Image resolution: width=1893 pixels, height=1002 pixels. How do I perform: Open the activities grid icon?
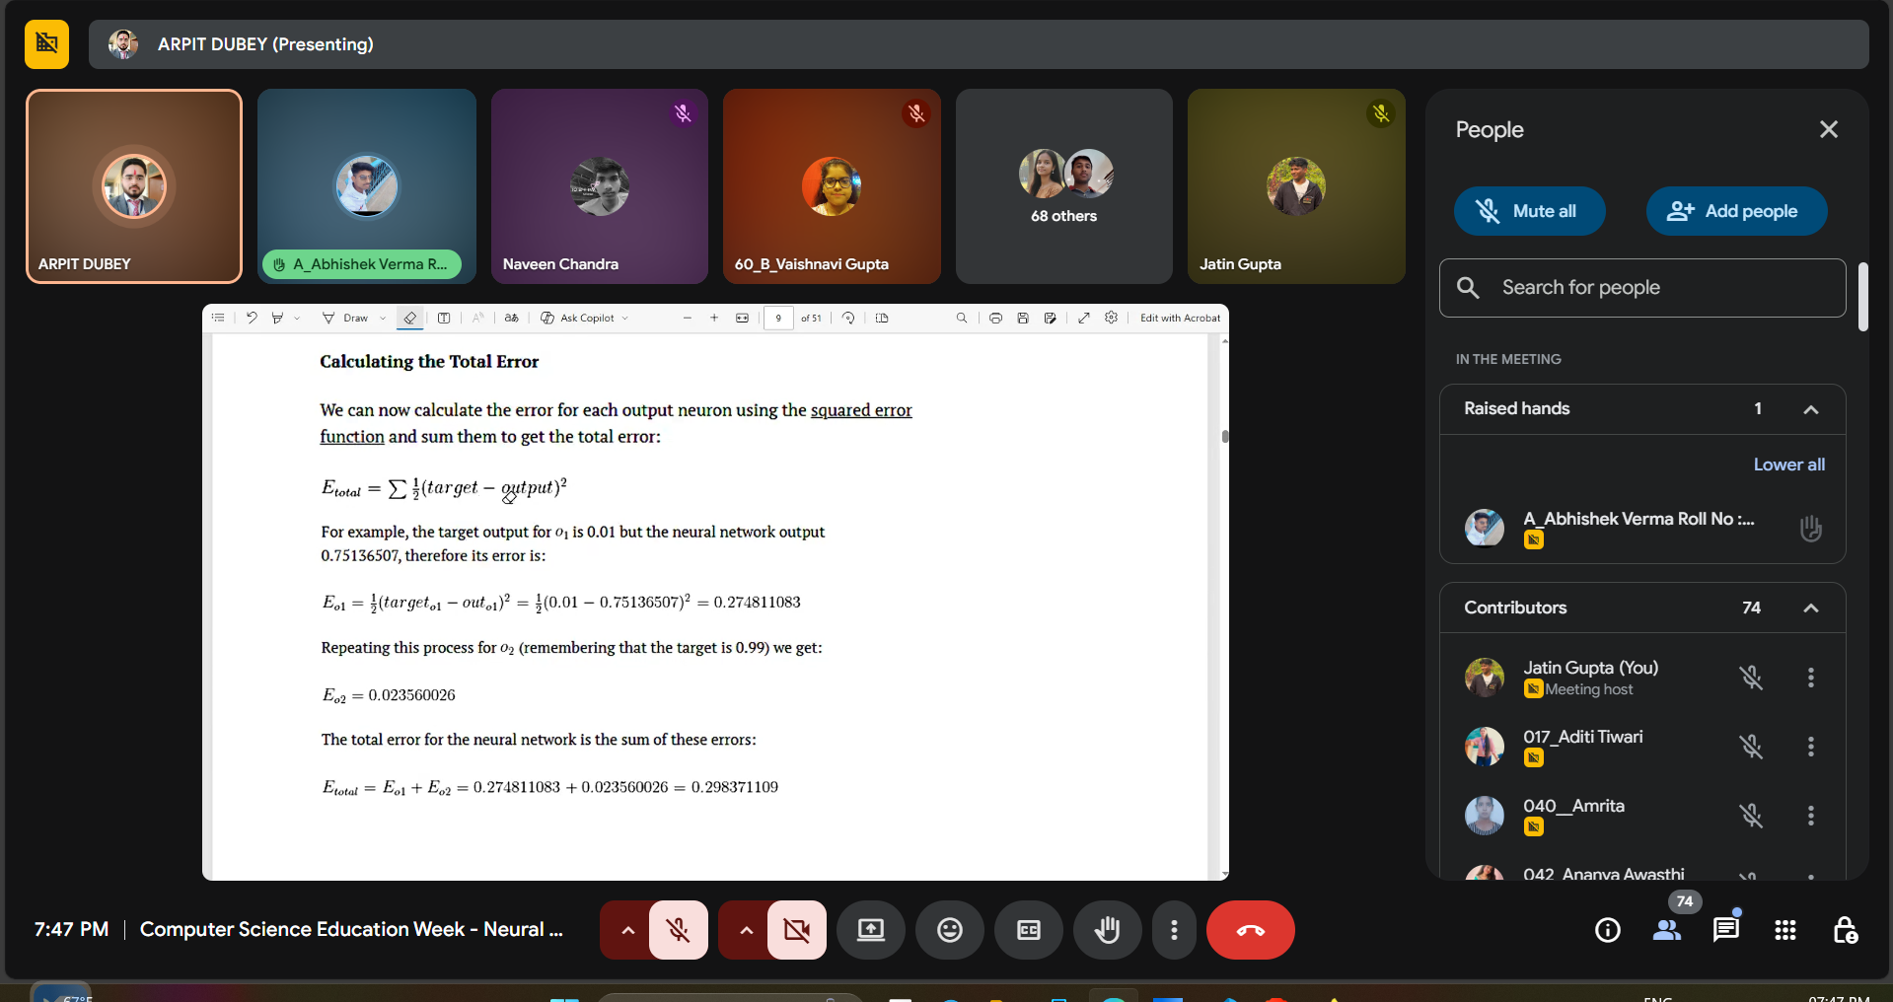(x=1784, y=930)
